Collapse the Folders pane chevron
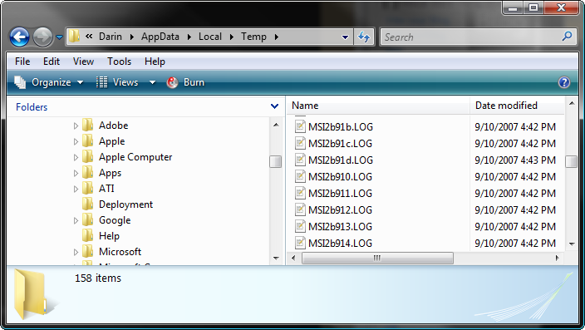The image size is (585, 330). pos(274,106)
